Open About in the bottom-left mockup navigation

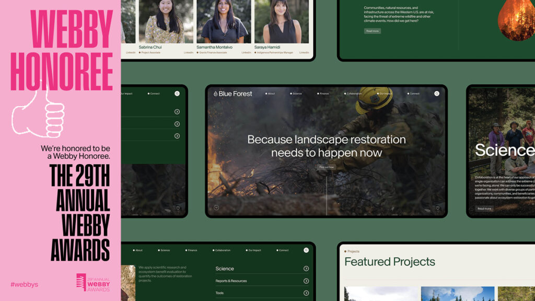[138, 250]
